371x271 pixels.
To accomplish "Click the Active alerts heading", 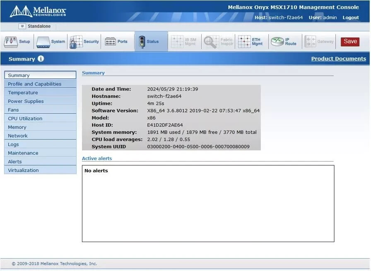I will pyautogui.click(x=97, y=158).
